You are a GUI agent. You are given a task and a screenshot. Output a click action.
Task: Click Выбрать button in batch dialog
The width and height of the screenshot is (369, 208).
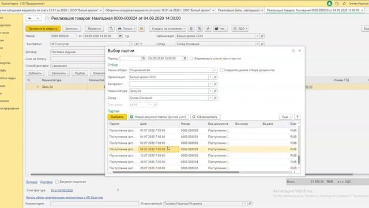pyautogui.click(x=117, y=117)
